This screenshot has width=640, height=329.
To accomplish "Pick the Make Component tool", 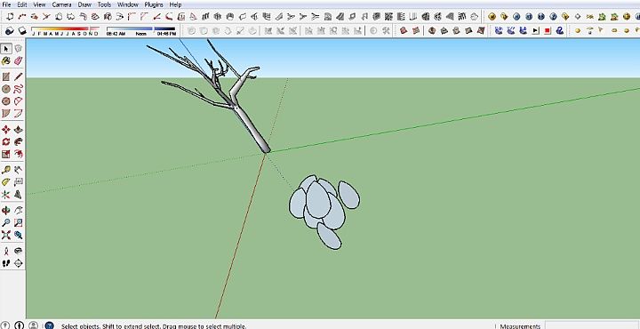I will click(x=19, y=49).
